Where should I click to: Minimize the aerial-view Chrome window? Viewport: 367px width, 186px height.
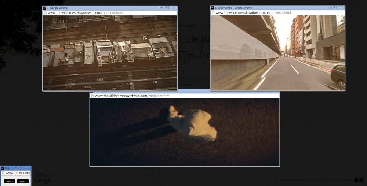pyautogui.click(x=161, y=8)
